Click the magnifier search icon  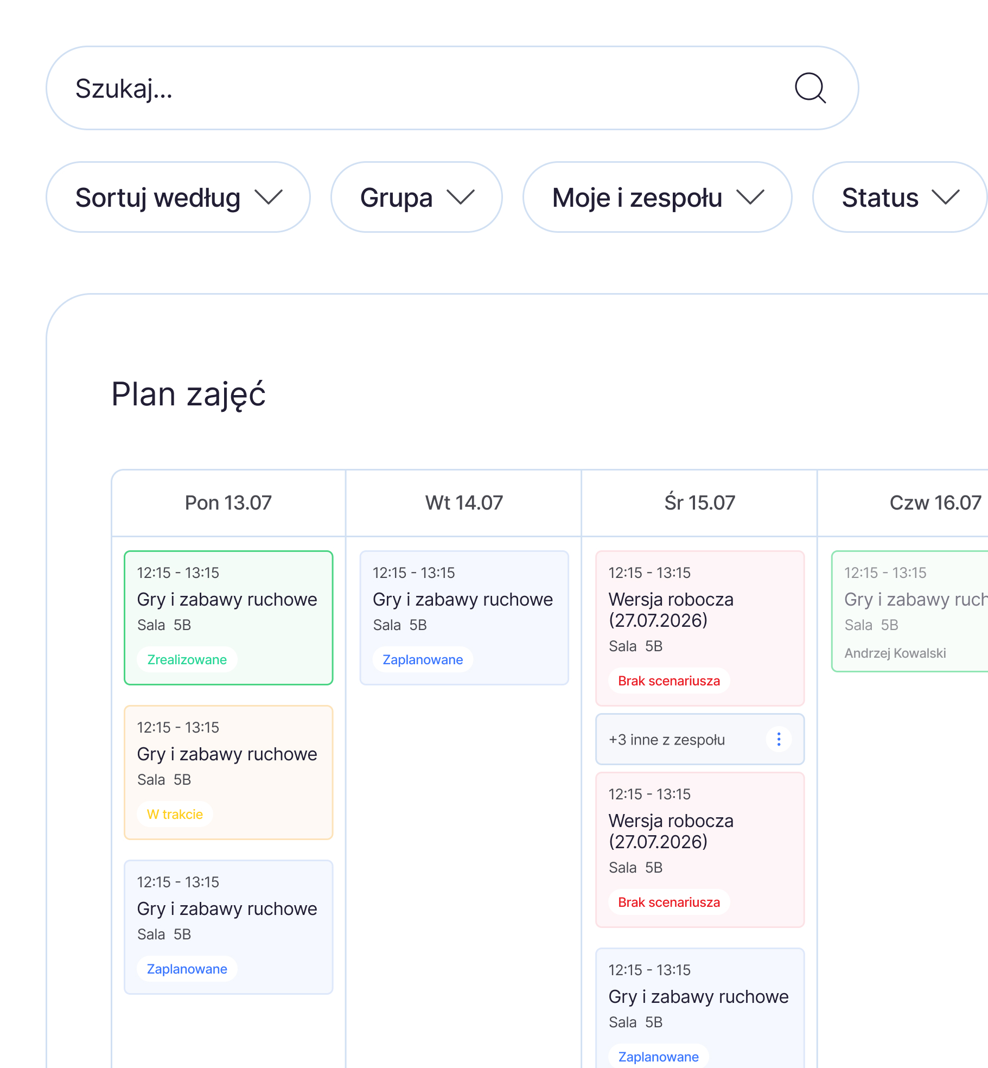[x=811, y=88]
